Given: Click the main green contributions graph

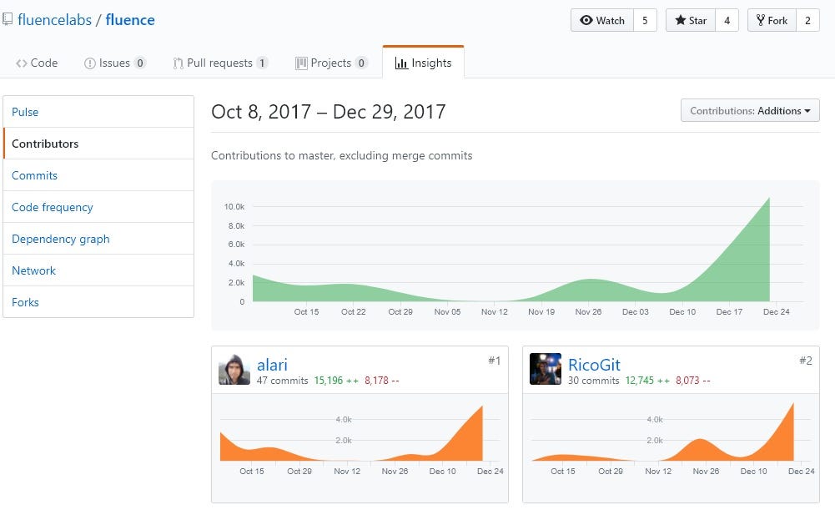Looking at the screenshot, I should pos(515,255).
